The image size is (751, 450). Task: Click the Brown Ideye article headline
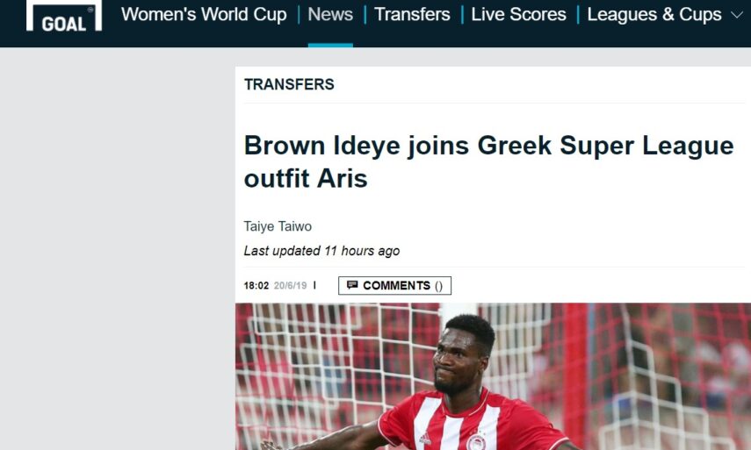tap(488, 161)
